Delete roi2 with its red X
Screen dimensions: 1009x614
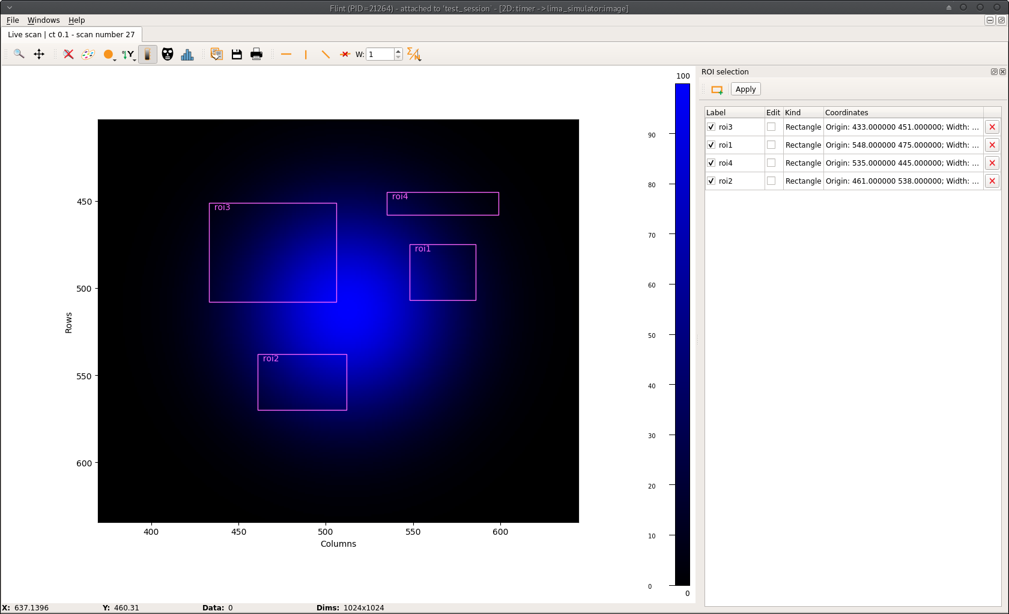[992, 181]
